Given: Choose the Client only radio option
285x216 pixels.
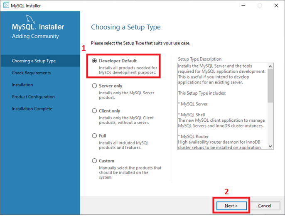Looking at the screenshot, I should [94, 111].
